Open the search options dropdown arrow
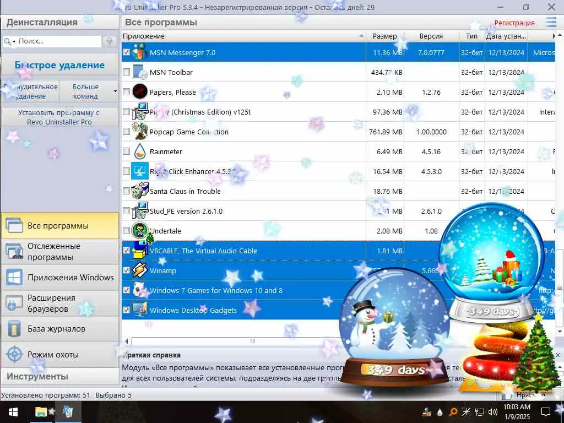The image size is (564, 423). click(14, 42)
